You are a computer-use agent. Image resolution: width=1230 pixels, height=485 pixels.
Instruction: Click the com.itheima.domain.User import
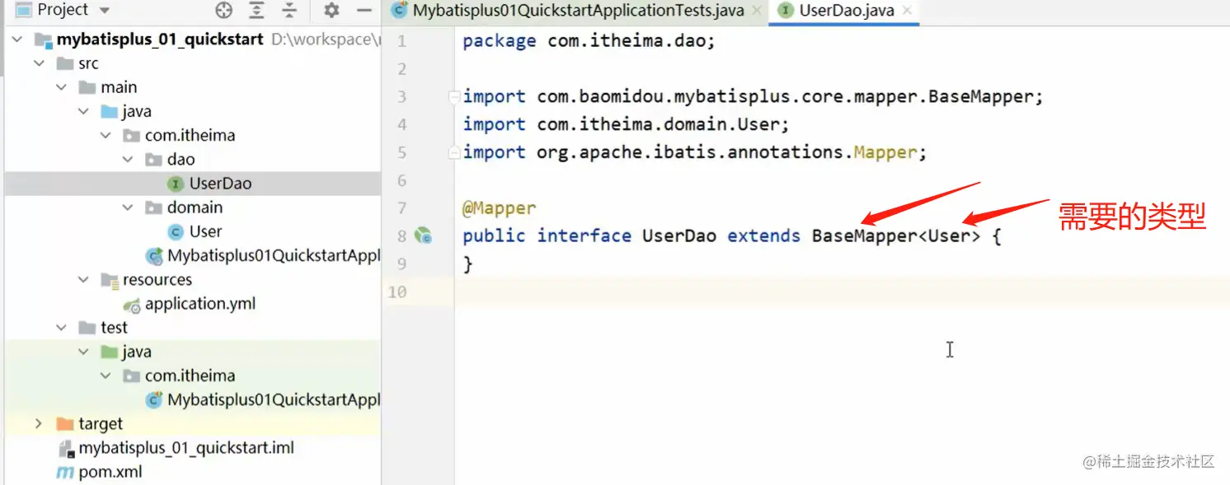pyautogui.click(x=626, y=124)
